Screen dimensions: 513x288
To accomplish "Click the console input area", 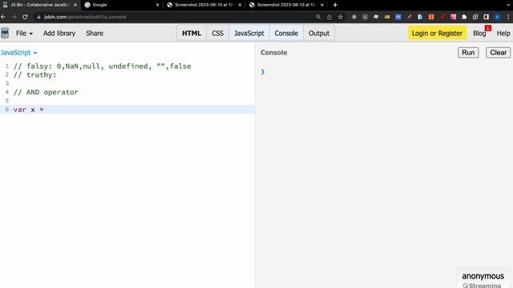I will (x=386, y=72).
